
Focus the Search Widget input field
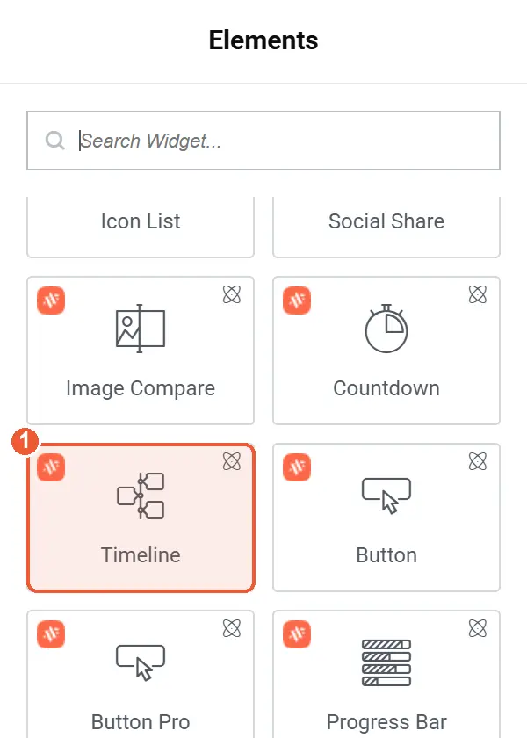tap(263, 141)
